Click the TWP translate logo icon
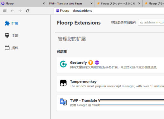 (x=63, y=102)
